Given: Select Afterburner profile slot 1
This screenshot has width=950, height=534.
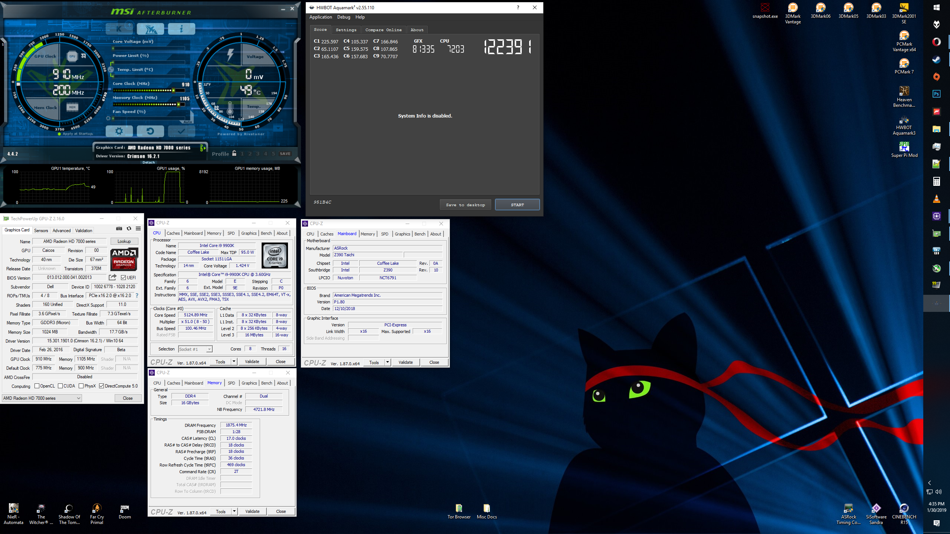Looking at the screenshot, I should coord(242,154).
